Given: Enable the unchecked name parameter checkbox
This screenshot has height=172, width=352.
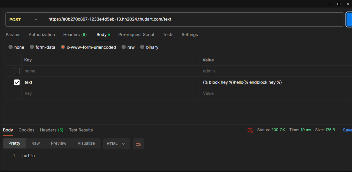Looking at the screenshot, I should (x=17, y=71).
